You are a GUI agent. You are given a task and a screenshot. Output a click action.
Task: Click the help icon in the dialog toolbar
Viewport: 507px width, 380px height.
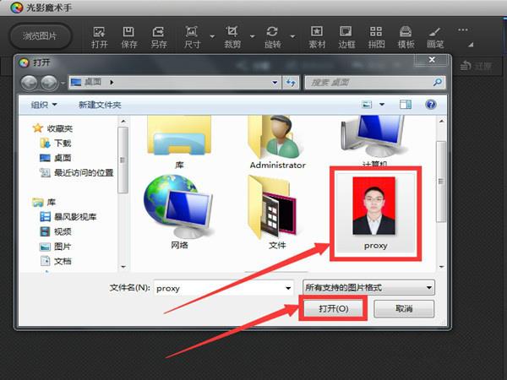pyautogui.click(x=430, y=104)
